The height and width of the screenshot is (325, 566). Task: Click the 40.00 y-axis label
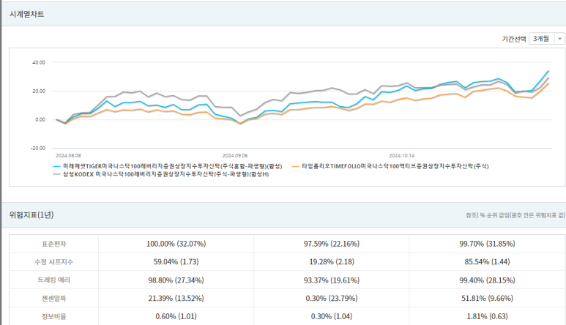39,62
